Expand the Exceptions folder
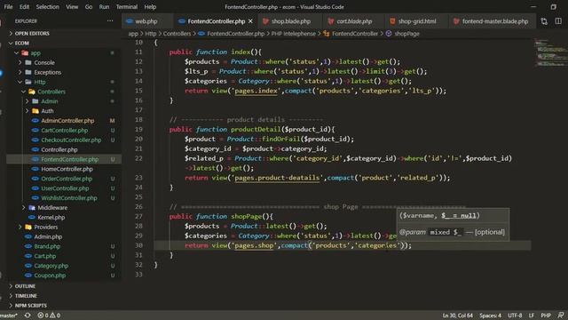The width and height of the screenshot is (568, 320). pos(47,72)
